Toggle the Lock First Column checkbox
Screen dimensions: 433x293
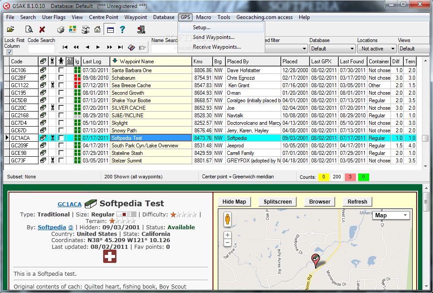9,52
